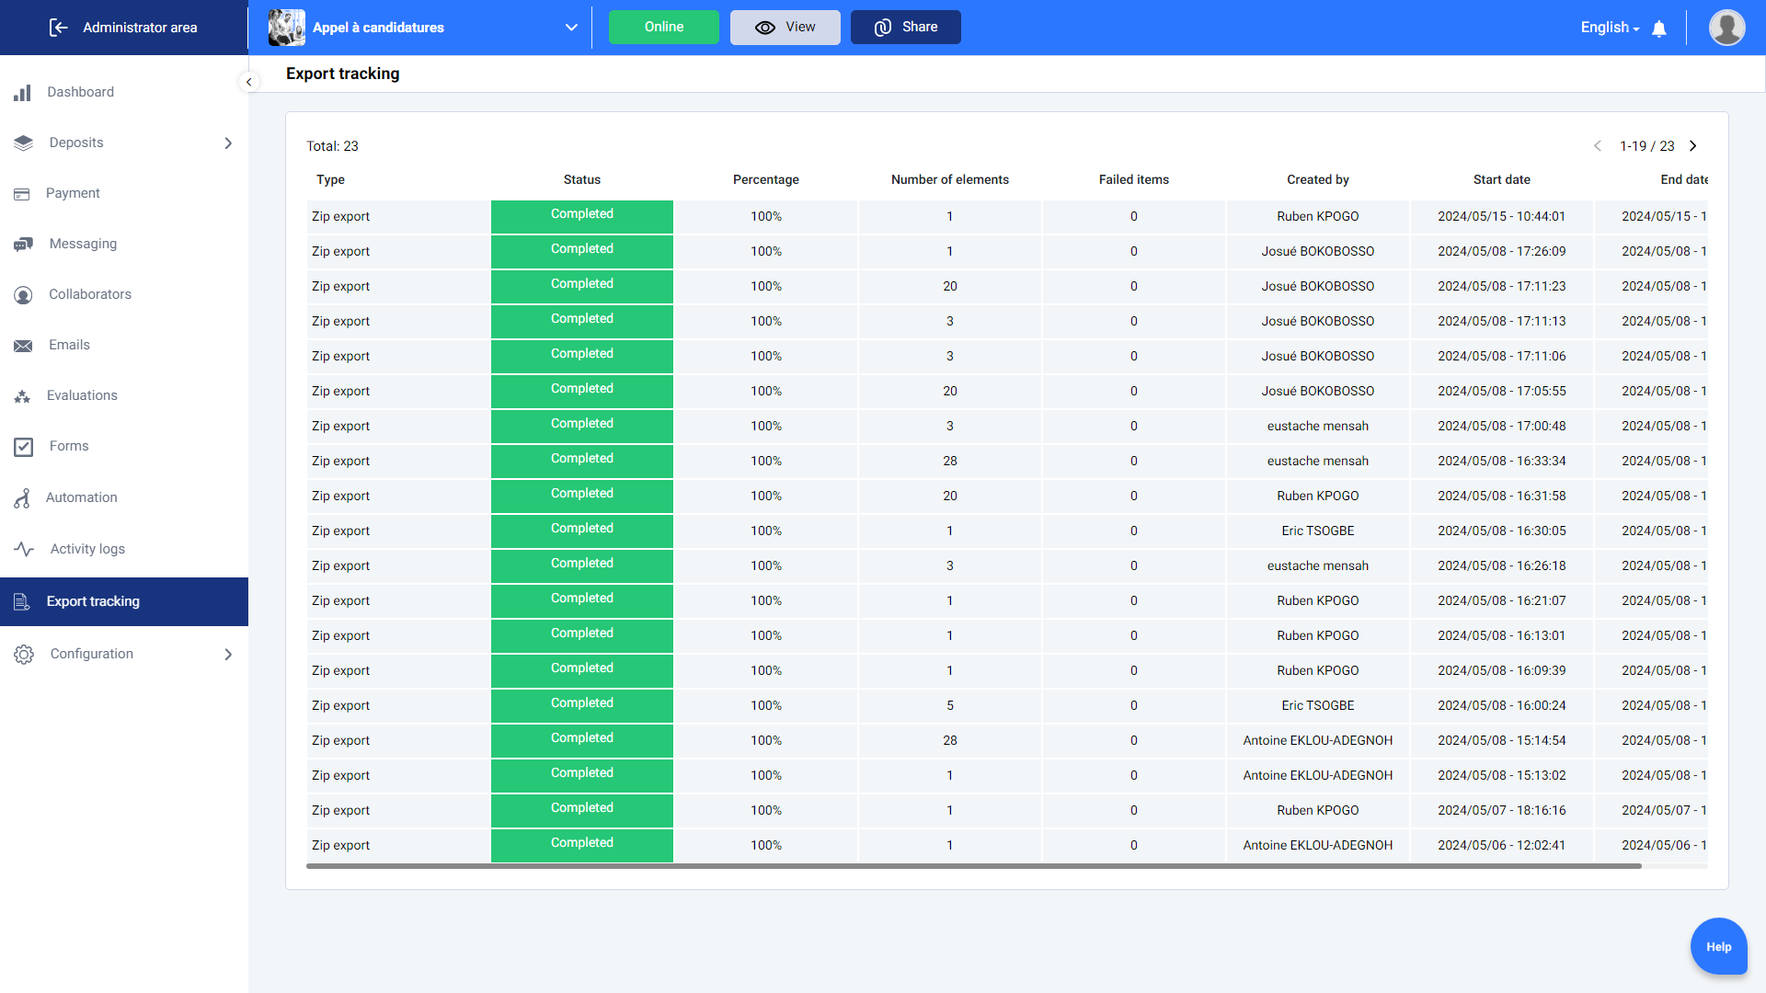Click the Payment card icon
Image resolution: width=1766 pixels, height=993 pixels.
(23, 194)
